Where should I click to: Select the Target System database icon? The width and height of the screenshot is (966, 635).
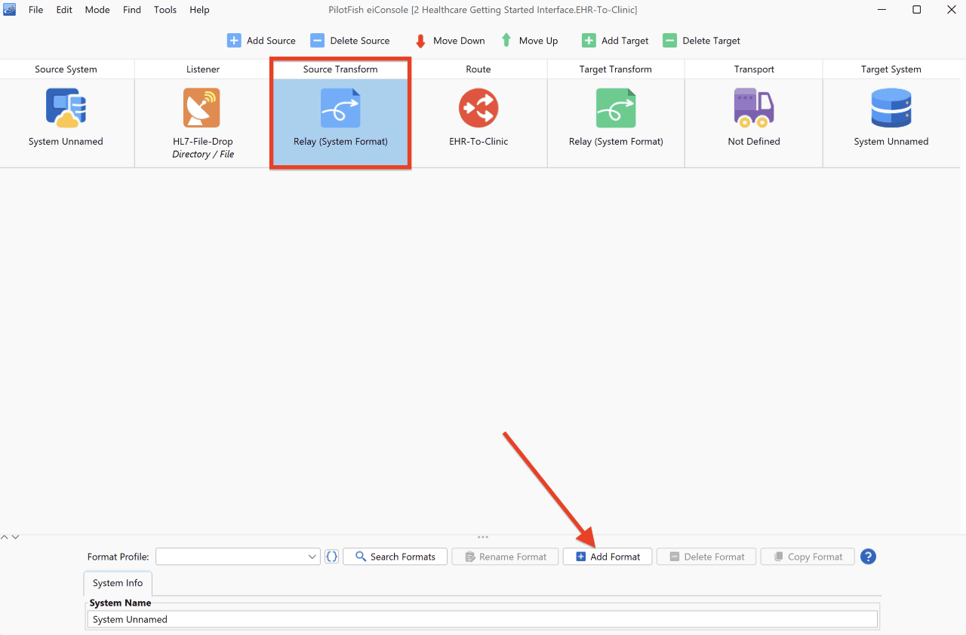click(x=891, y=108)
